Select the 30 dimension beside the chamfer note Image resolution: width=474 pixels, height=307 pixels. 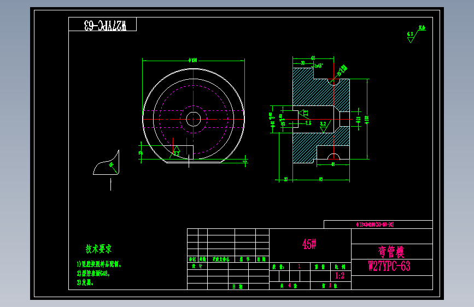302,63
